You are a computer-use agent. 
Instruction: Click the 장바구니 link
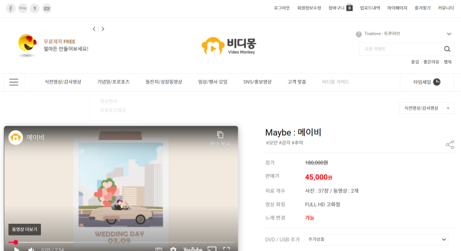tap(336, 8)
